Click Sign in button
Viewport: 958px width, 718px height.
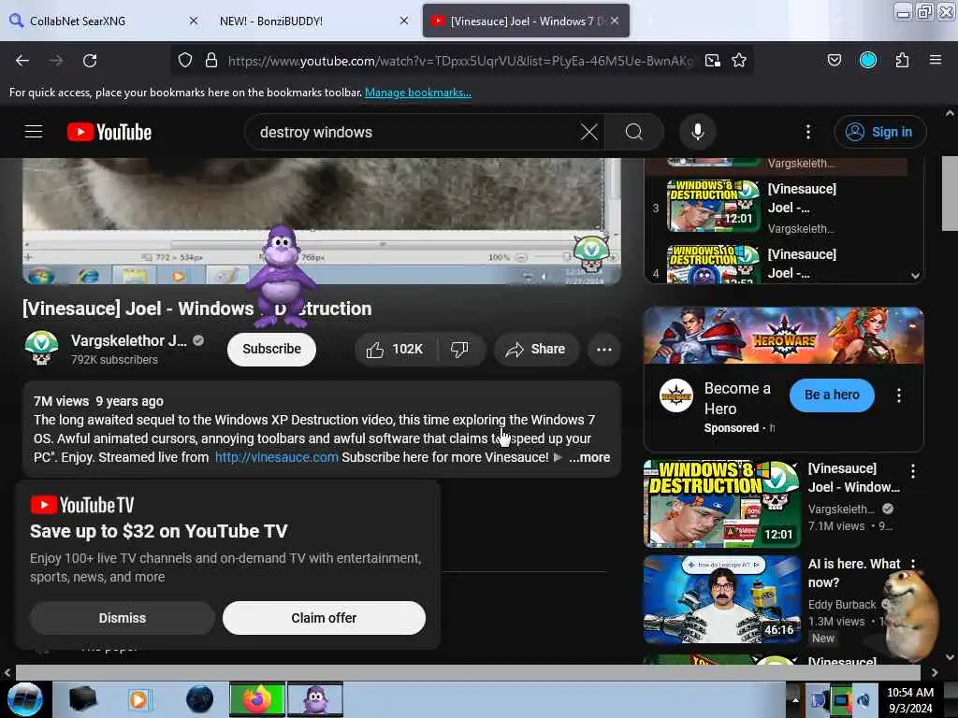click(880, 132)
